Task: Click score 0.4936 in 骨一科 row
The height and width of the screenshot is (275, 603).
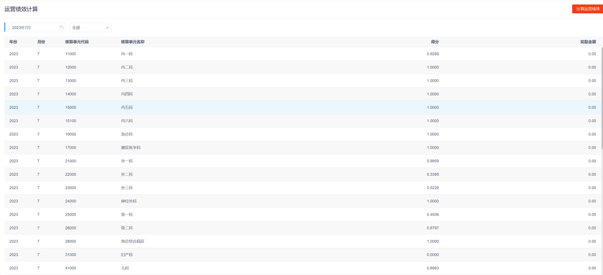Action: click(x=432, y=215)
